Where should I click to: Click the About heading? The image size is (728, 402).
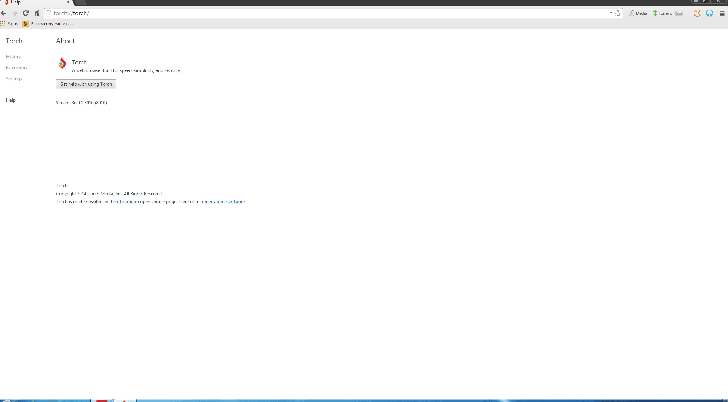coord(65,41)
